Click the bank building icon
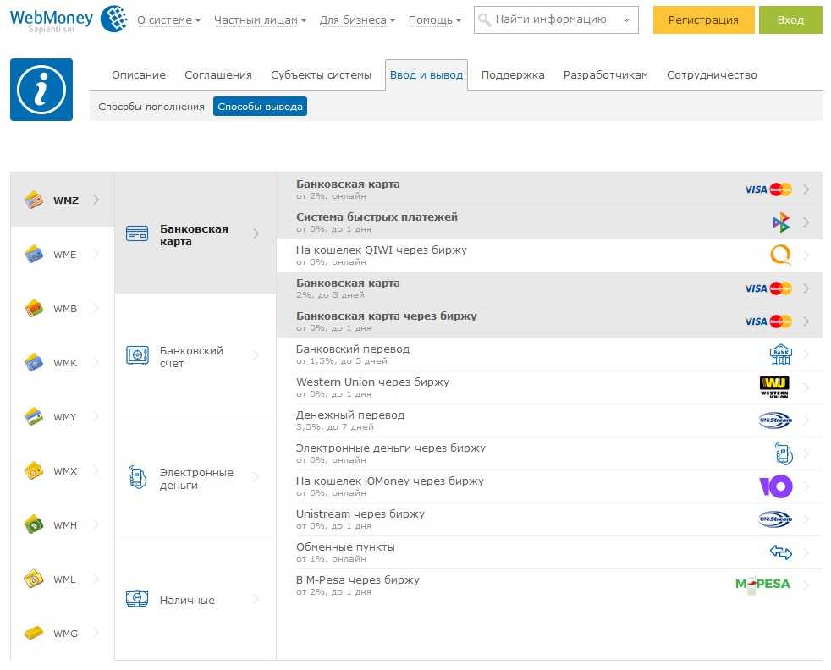 pyautogui.click(x=780, y=354)
